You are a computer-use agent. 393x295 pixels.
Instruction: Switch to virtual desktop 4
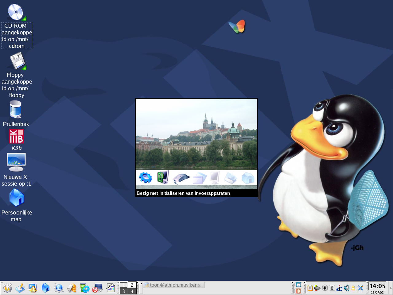(132, 291)
